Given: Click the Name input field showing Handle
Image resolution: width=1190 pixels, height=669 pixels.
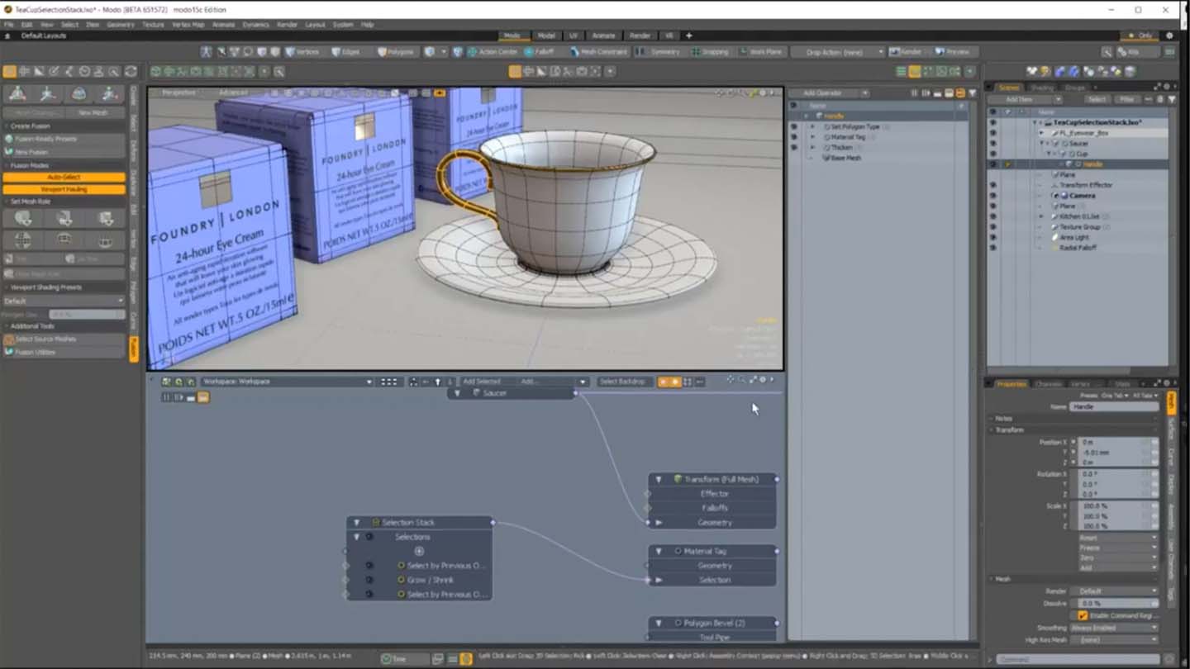Looking at the screenshot, I should pos(1113,407).
